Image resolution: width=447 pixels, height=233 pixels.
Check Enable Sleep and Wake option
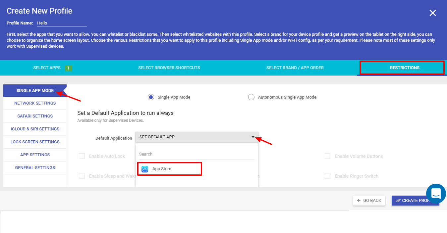pyautogui.click(x=82, y=176)
